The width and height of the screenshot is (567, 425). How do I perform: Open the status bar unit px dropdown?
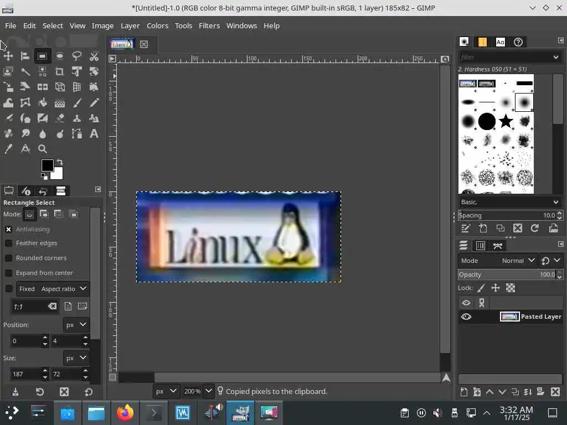pos(166,391)
